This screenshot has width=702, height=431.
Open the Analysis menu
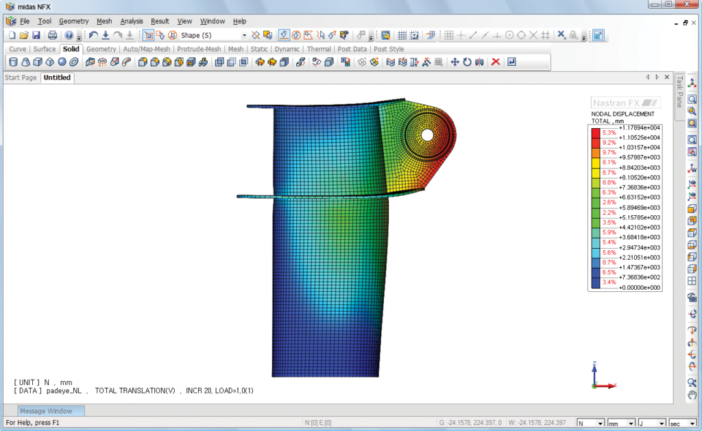(132, 21)
